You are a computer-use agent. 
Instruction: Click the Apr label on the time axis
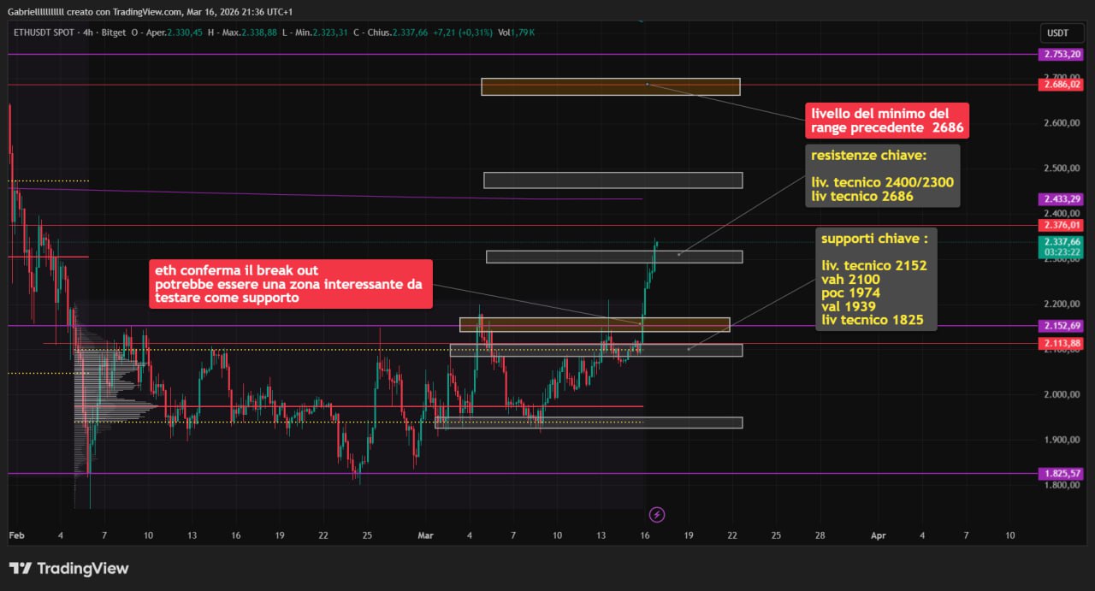(x=878, y=535)
